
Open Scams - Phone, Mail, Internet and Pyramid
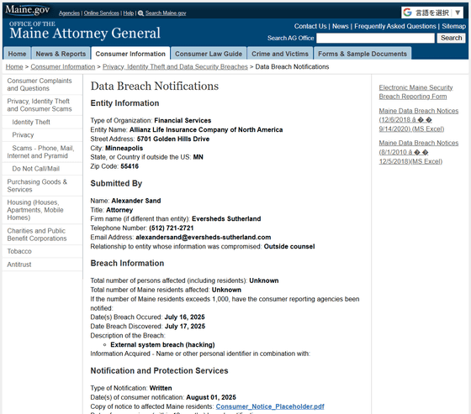pos(42,152)
